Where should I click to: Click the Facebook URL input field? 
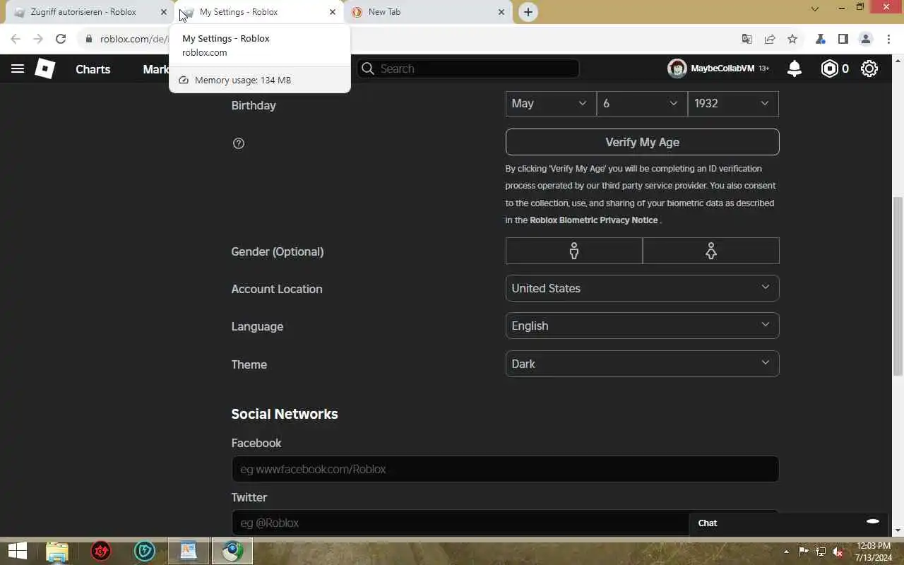pos(505,469)
